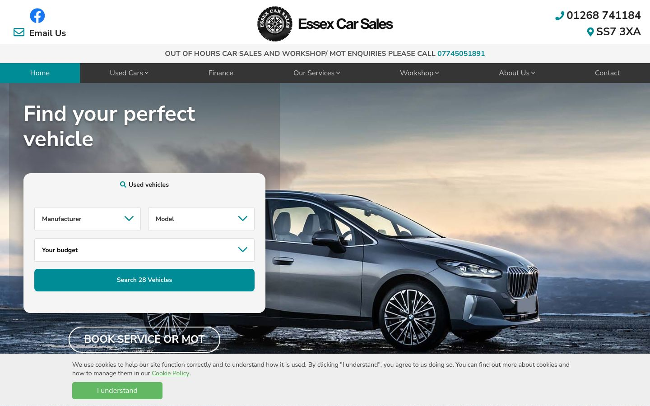Open the Model dropdown
650x406 pixels.
tap(201, 219)
